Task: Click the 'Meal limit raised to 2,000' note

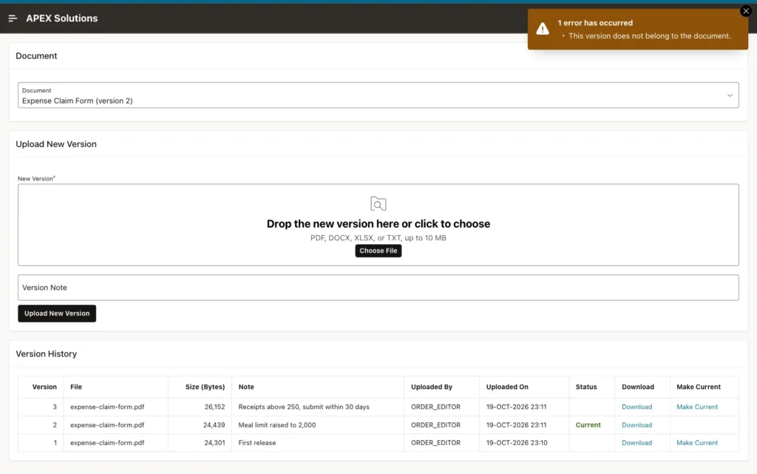Action: (x=276, y=424)
